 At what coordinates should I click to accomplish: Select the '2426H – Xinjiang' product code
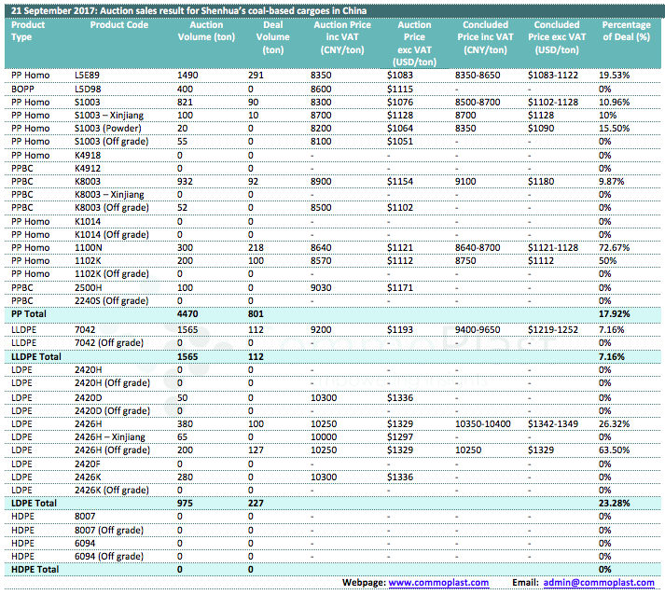(x=110, y=437)
